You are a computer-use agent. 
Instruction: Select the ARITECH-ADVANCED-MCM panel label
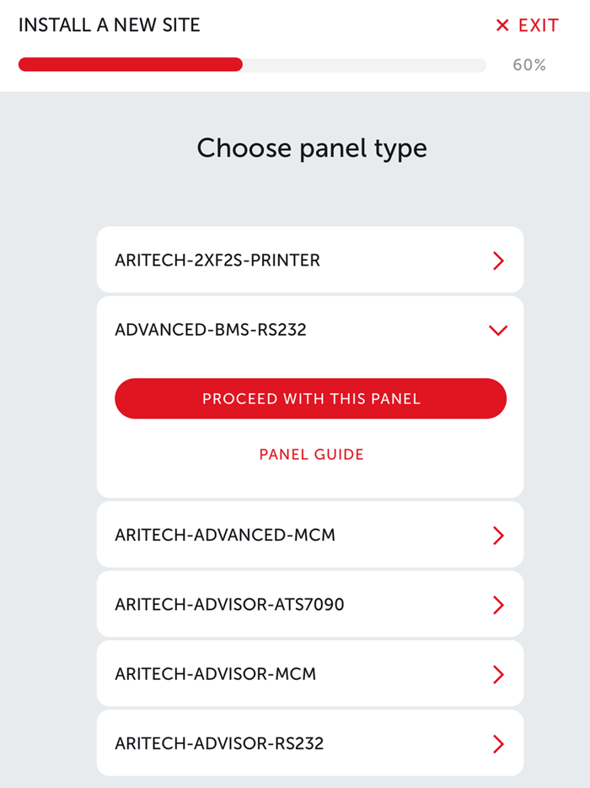pyautogui.click(x=225, y=535)
